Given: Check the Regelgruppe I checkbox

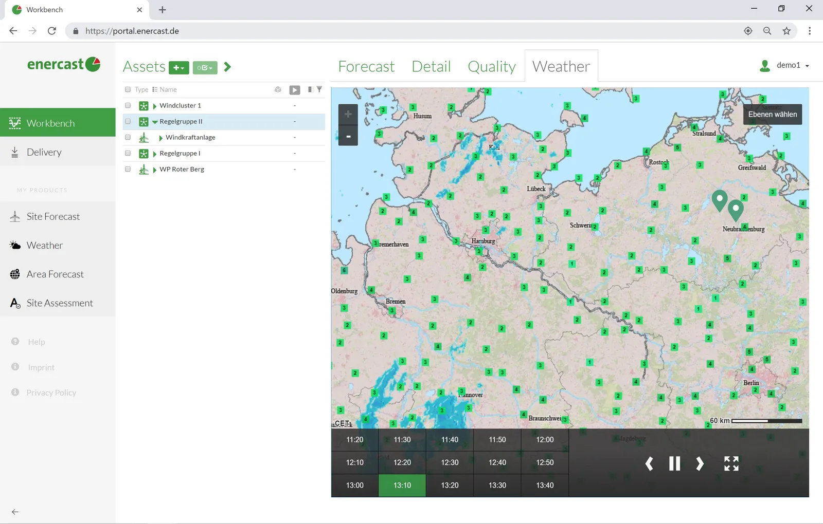Looking at the screenshot, I should tap(128, 153).
